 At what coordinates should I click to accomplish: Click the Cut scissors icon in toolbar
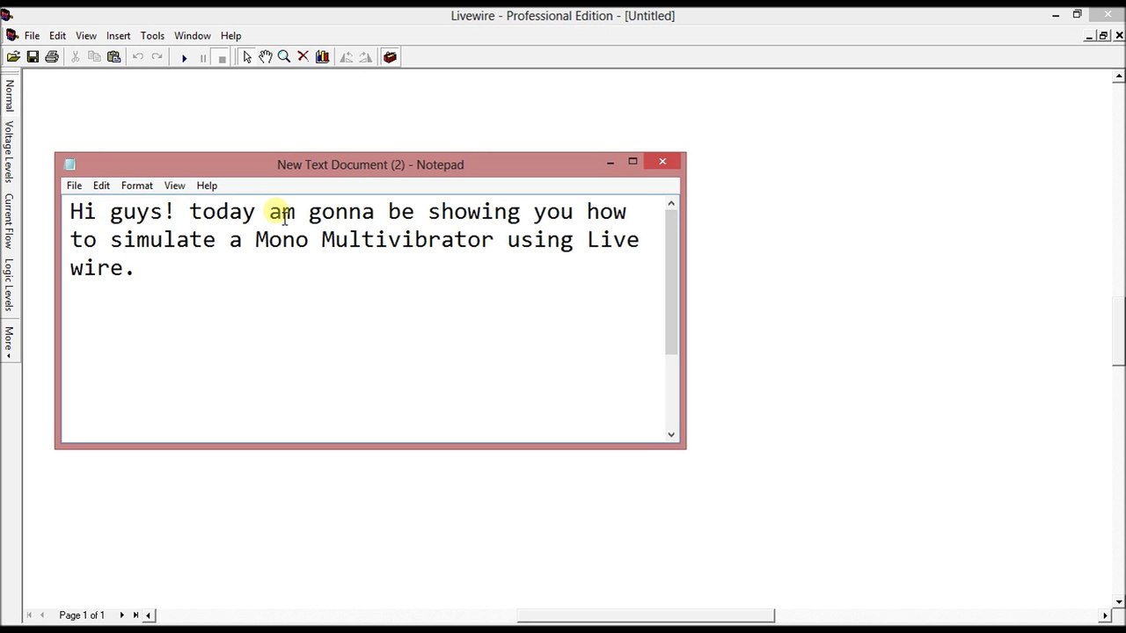75,57
